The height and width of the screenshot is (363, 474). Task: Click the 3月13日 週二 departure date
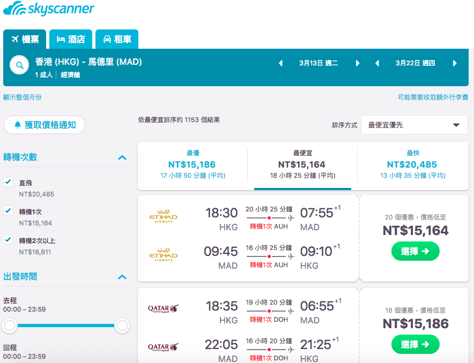(319, 63)
